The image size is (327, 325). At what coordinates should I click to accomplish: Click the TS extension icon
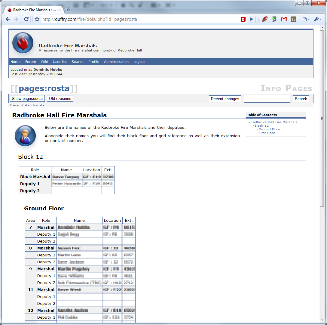[x=293, y=19]
